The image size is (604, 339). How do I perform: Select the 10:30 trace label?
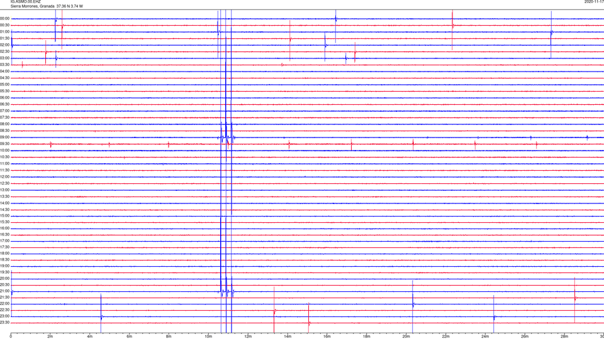point(5,157)
